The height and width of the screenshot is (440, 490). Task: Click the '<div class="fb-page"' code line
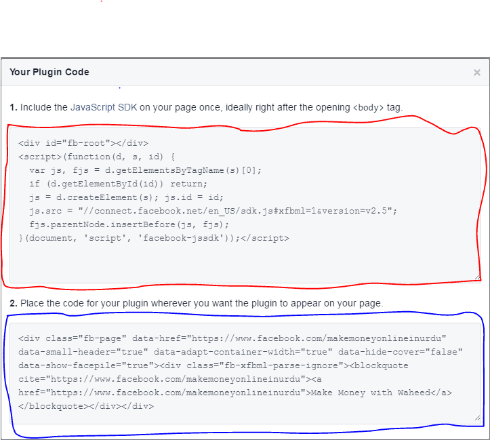[x=232, y=338]
